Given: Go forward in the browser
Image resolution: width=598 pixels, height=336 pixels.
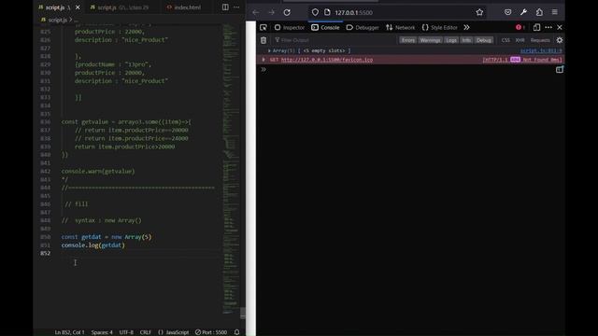Looking at the screenshot, I should [x=271, y=12].
